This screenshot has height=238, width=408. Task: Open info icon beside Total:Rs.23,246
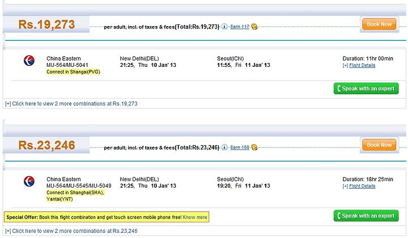224,147
